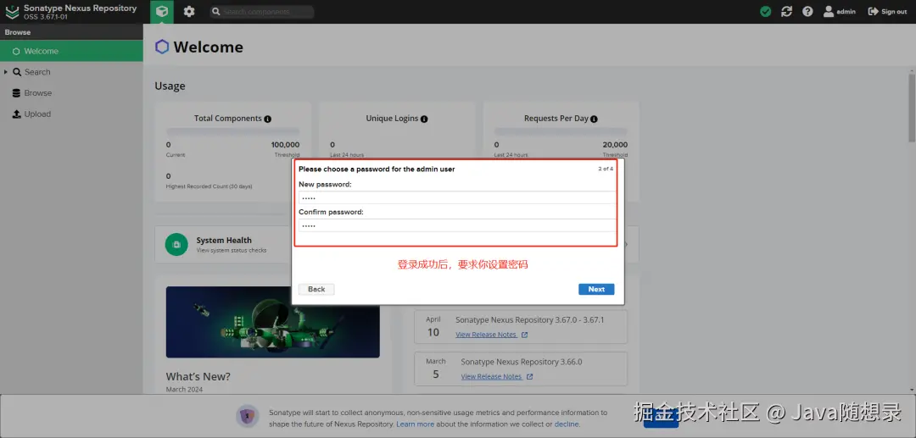Click the March 5 date tile
Viewport: 916px width, 438px height.
coord(436,369)
